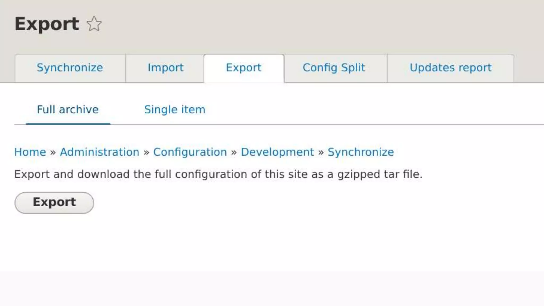Click the breadcrumb separator after Home

point(53,152)
